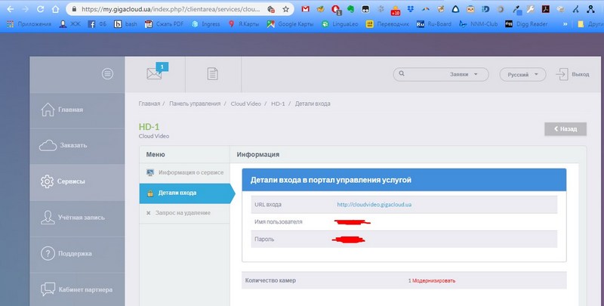The image size is (604, 306).
Task: View site info via the padlock icon
Action: 74,9
